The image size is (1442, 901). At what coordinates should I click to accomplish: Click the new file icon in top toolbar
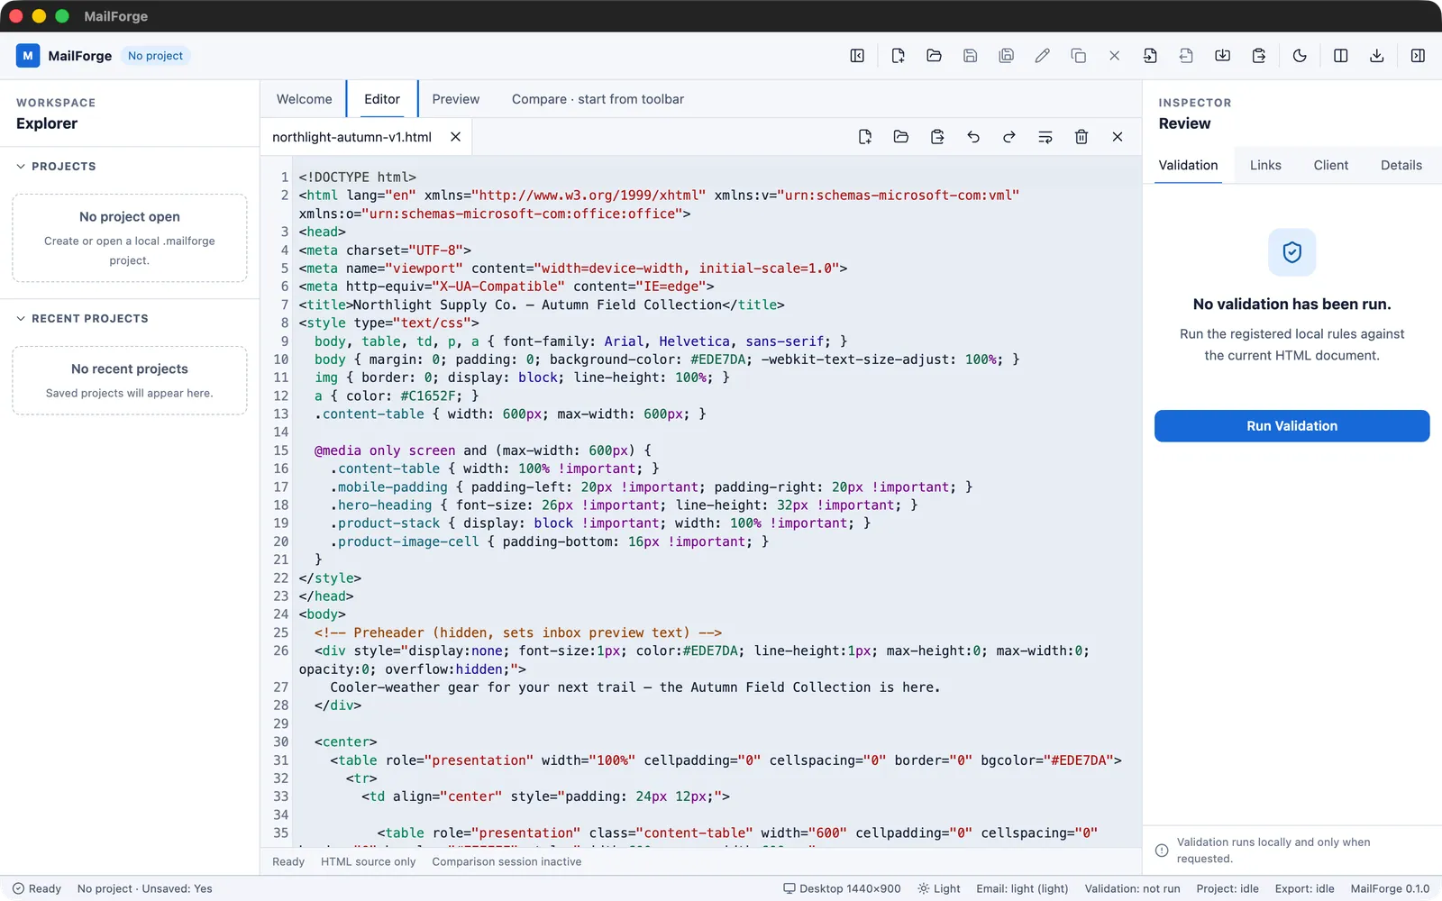click(x=898, y=56)
